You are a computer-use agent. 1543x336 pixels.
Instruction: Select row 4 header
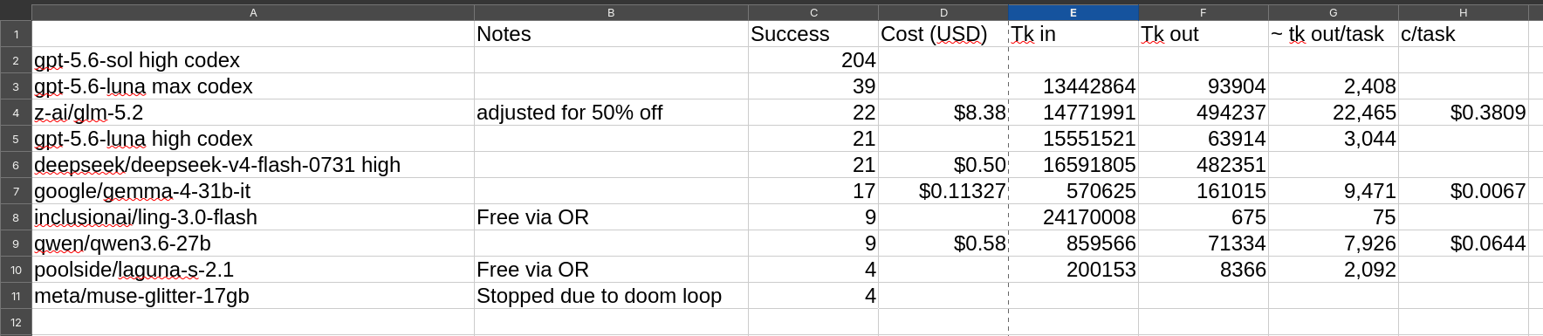pyautogui.click(x=16, y=113)
